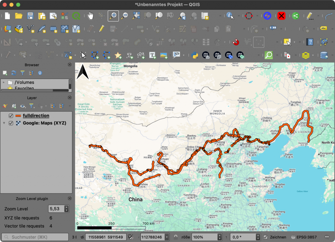335x242 pixels.
Task: Select the fulldirection layer name
Action: 36,116
